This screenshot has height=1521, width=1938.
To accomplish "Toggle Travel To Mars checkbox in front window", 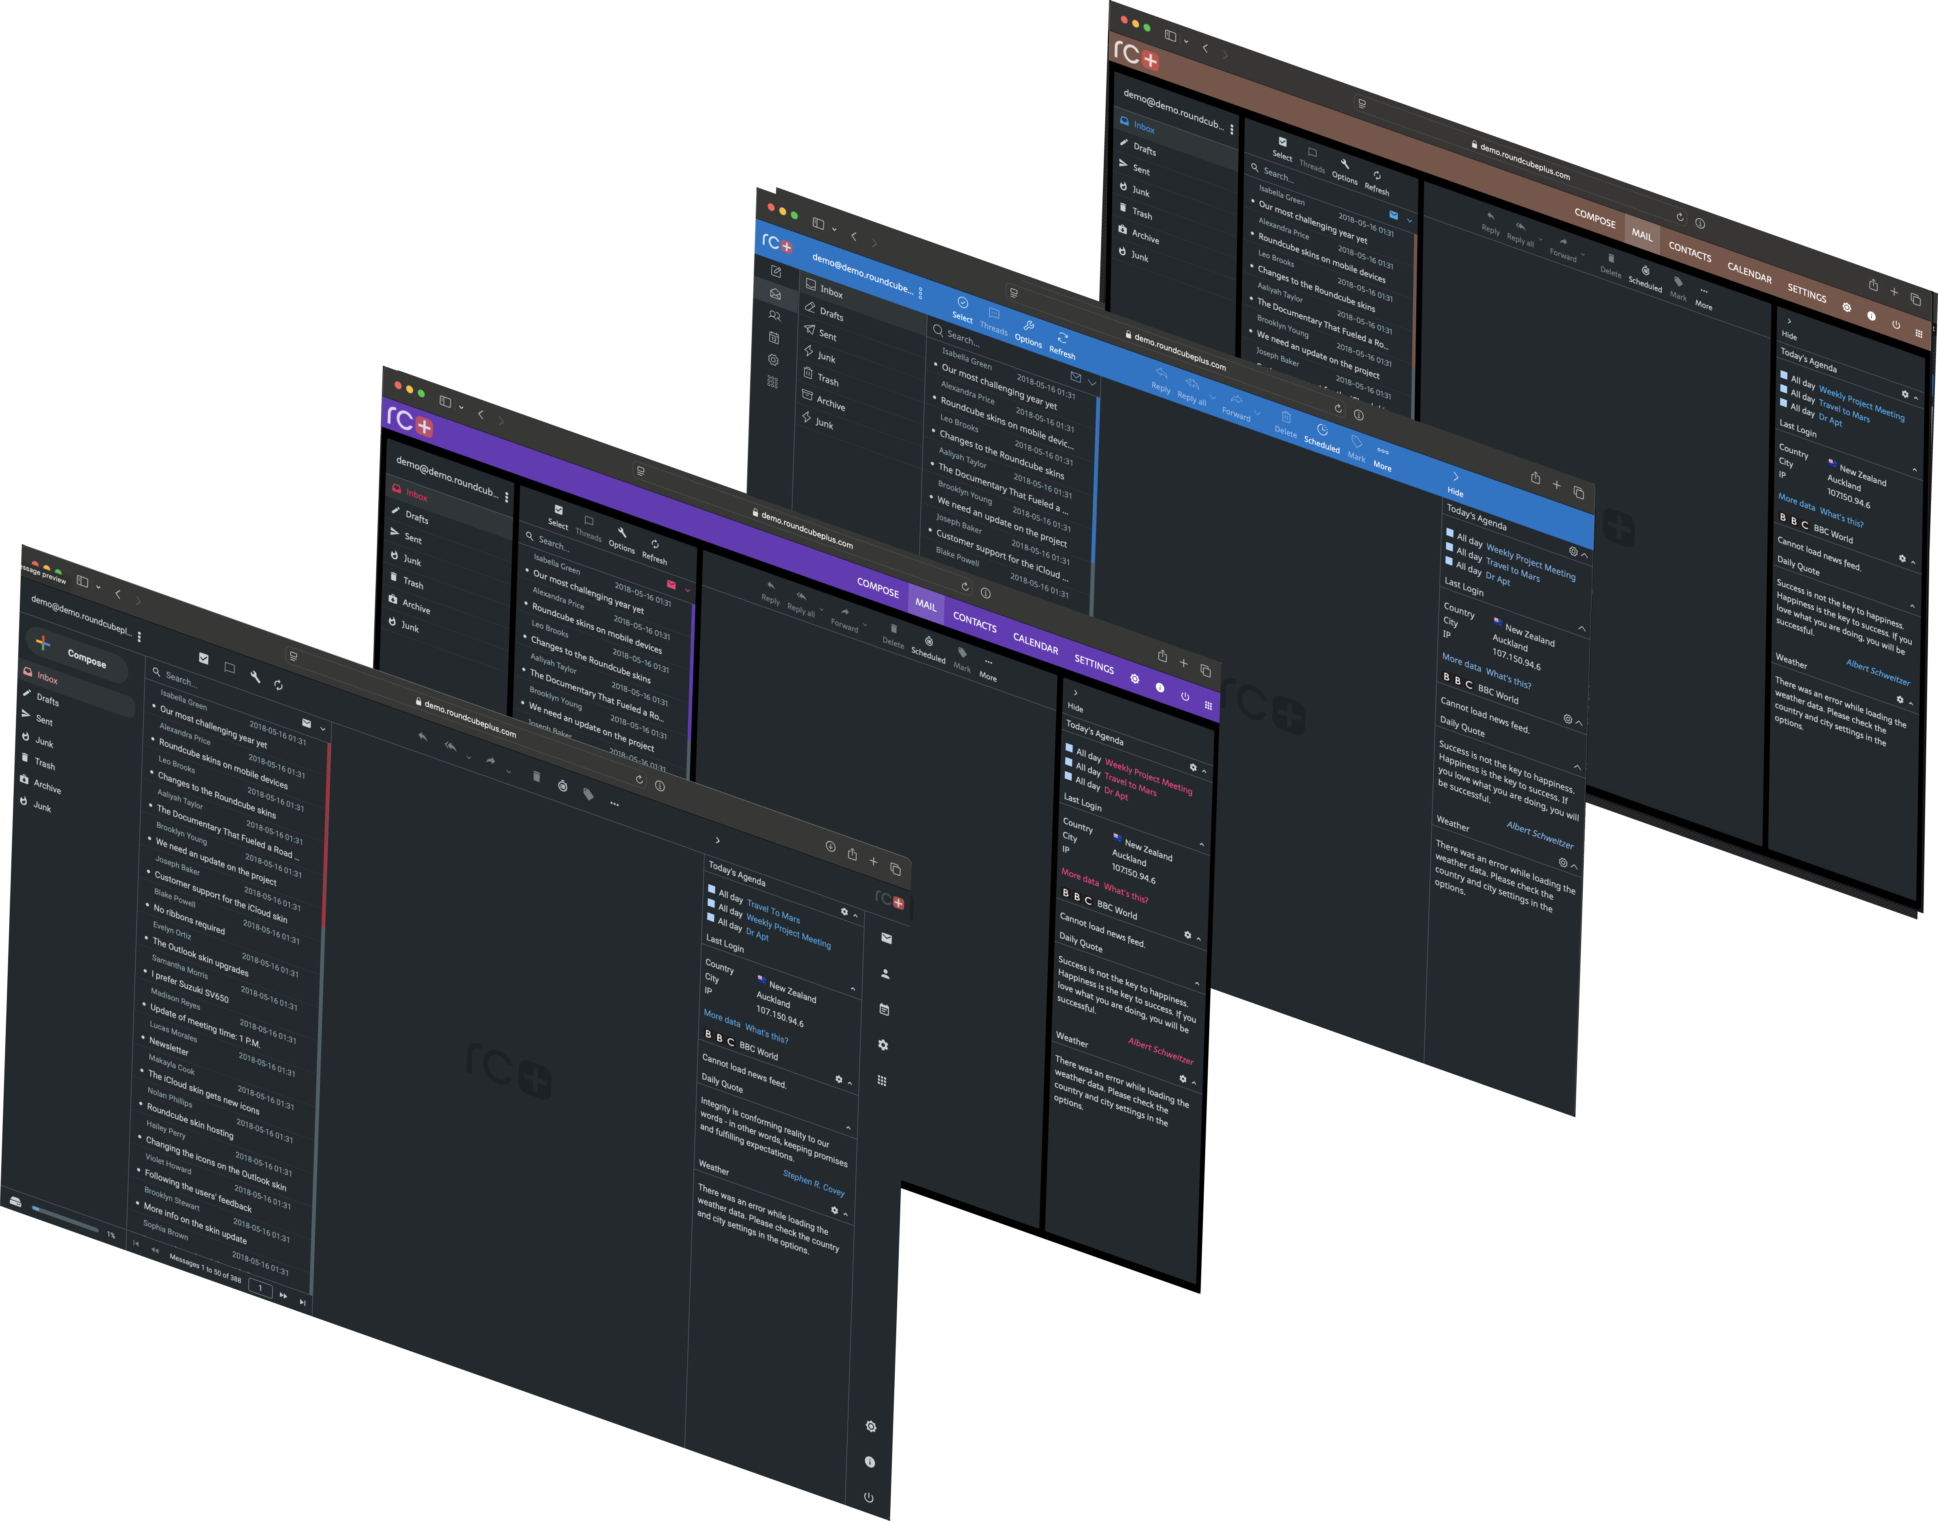I will click(711, 890).
